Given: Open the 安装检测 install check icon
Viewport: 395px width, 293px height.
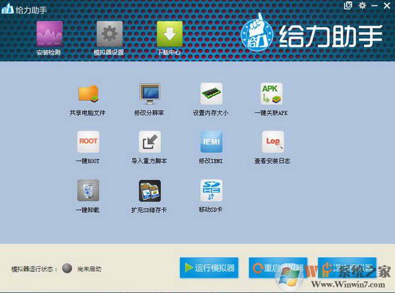Looking at the screenshot, I should [49, 33].
